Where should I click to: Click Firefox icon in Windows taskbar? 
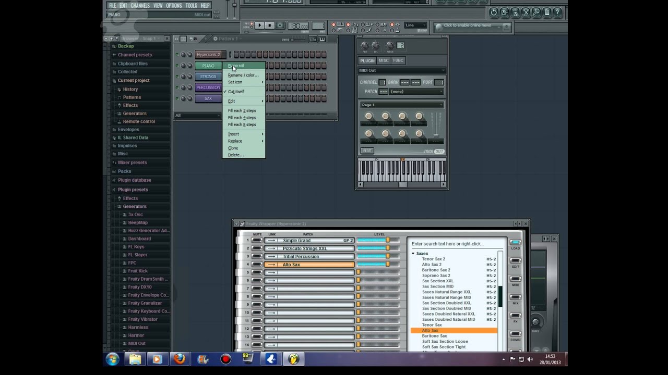click(180, 359)
